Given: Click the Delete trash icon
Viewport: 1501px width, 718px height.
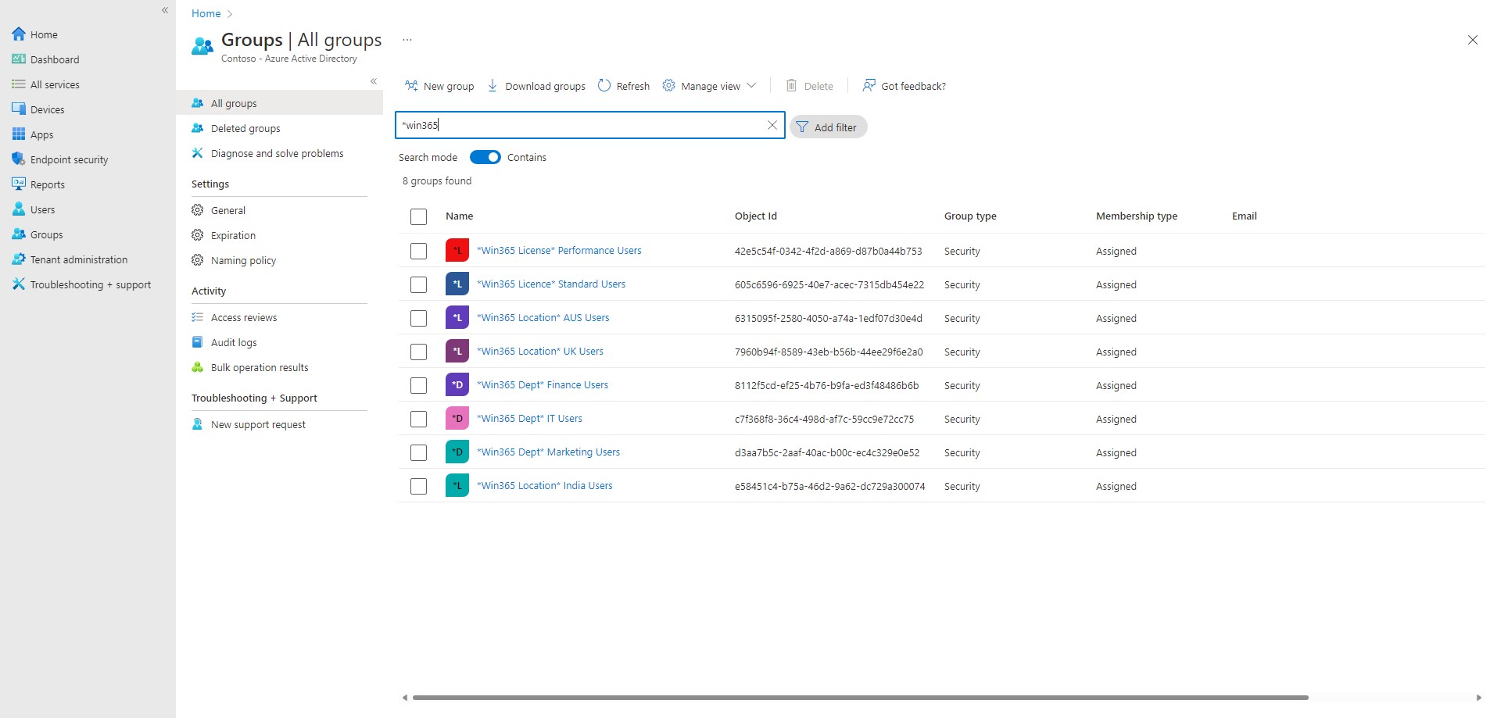Looking at the screenshot, I should [790, 86].
